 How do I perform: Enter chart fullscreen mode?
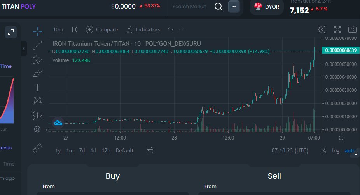(337, 29)
